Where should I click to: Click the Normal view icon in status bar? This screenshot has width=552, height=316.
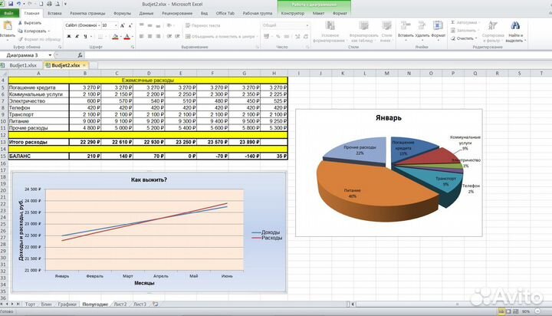(x=501, y=311)
